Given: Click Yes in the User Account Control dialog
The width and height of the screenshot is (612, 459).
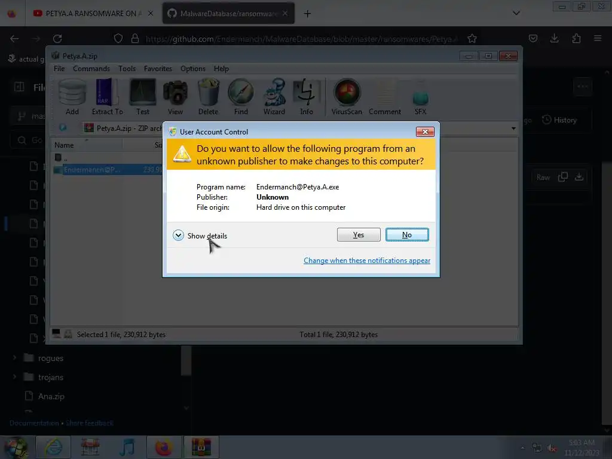Looking at the screenshot, I should point(359,234).
